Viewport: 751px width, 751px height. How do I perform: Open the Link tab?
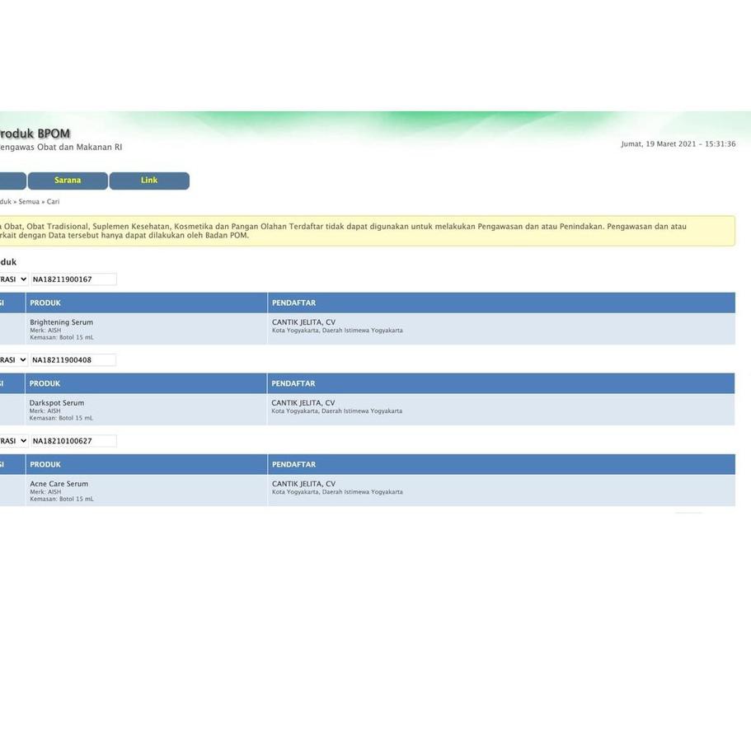(x=149, y=181)
